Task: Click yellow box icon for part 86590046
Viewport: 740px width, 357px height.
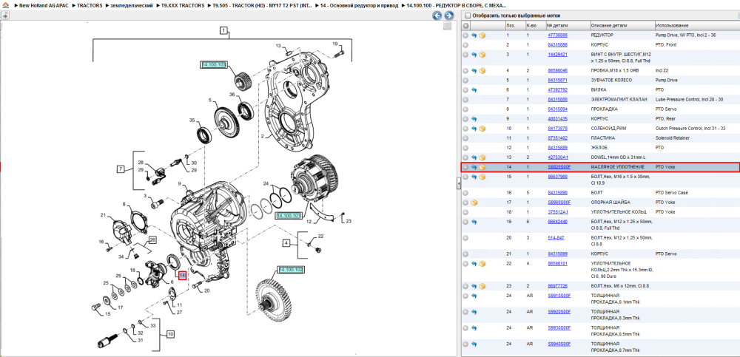Action: pos(482,71)
